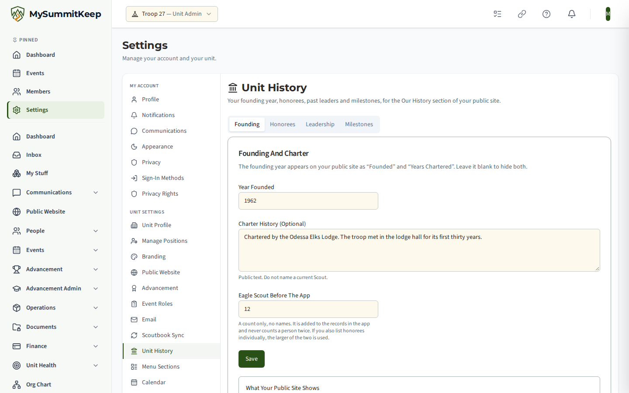Open Appearance account settings

click(x=171, y=147)
